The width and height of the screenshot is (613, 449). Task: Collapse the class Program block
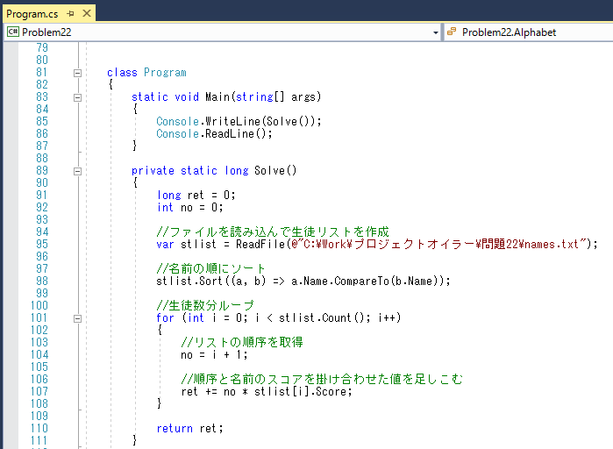tap(77, 73)
